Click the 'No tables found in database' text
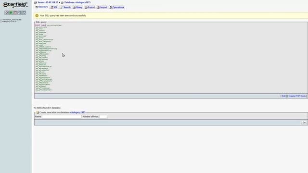The height and width of the screenshot is (173, 308). 47,108
